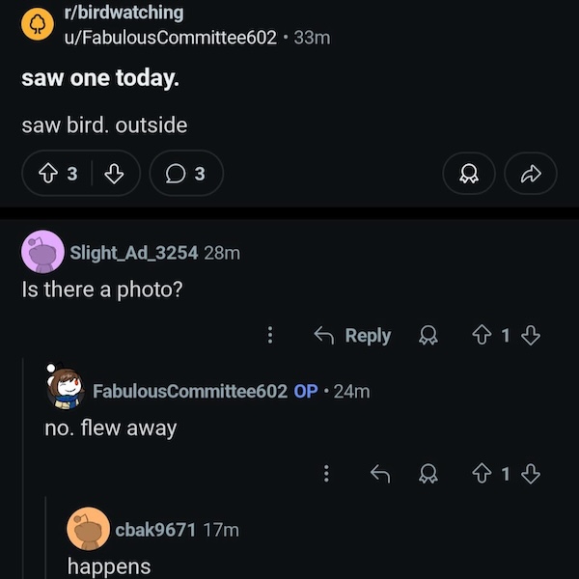Downvote the 'no. flew away' comment
This screenshot has width=579, height=579.
pos(530,474)
